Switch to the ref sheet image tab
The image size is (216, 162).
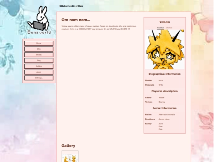click(x=169, y=28)
